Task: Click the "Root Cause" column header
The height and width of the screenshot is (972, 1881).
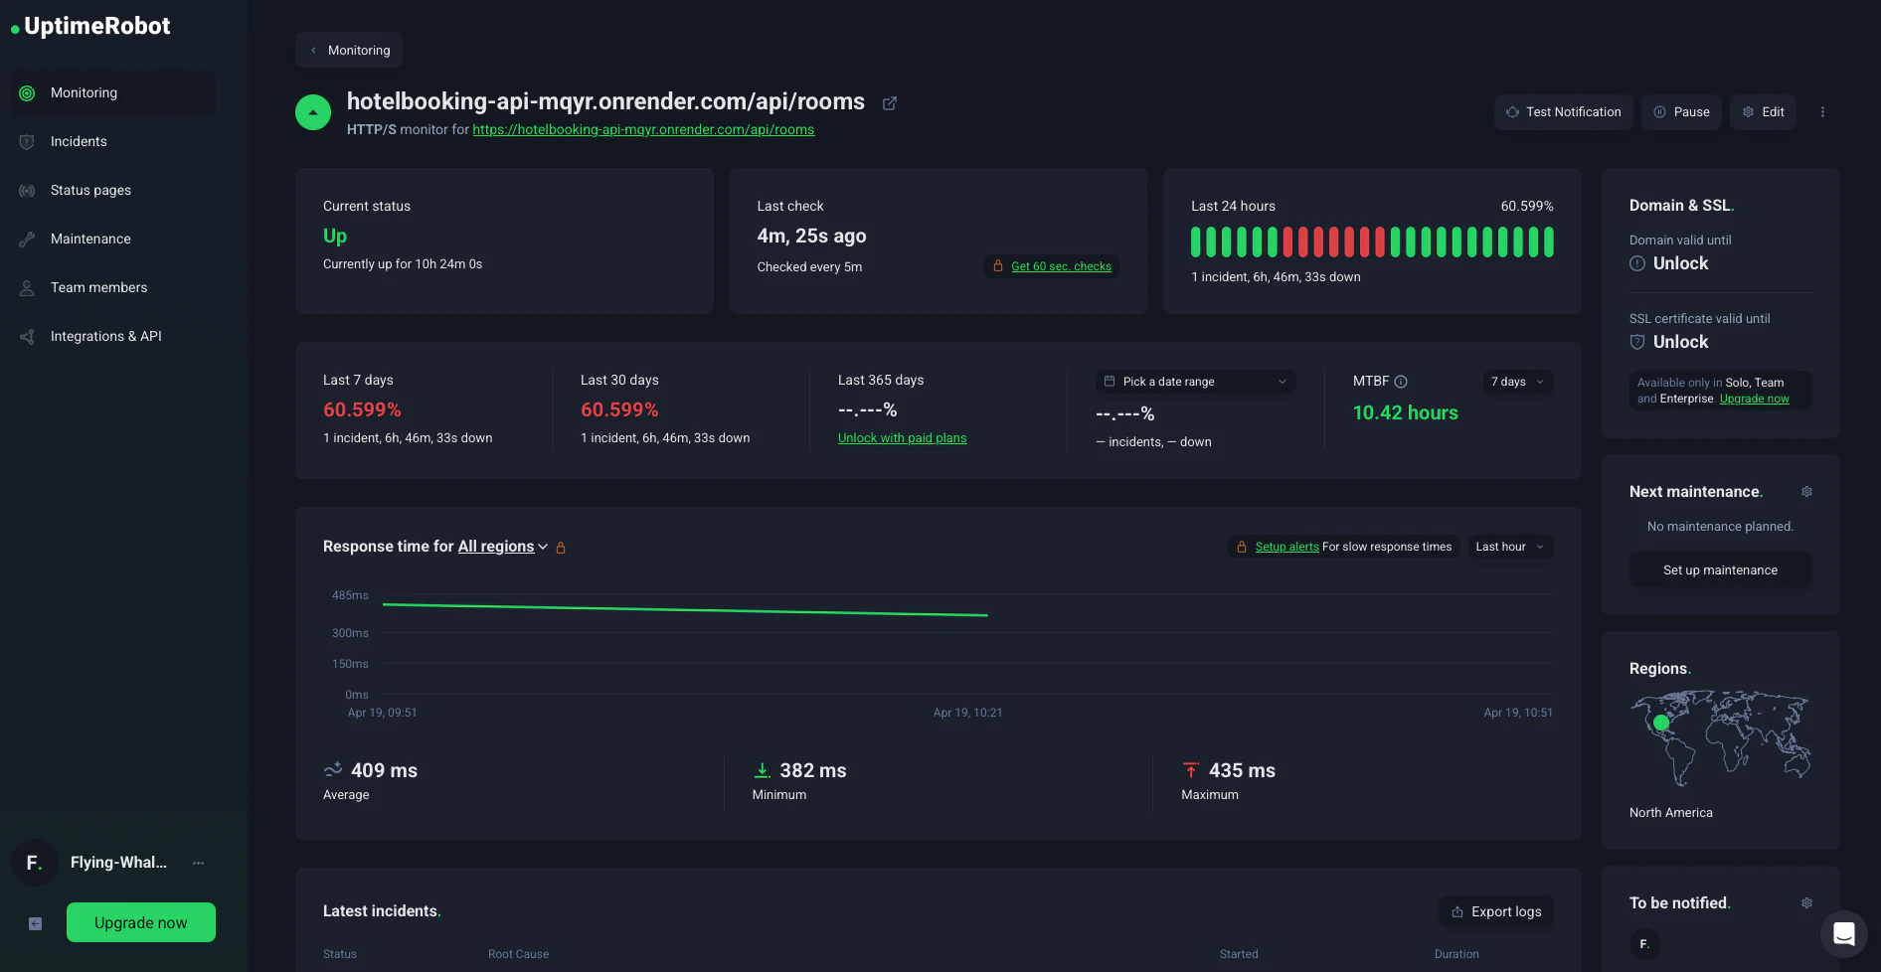Action: pyautogui.click(x=518, y=954)
